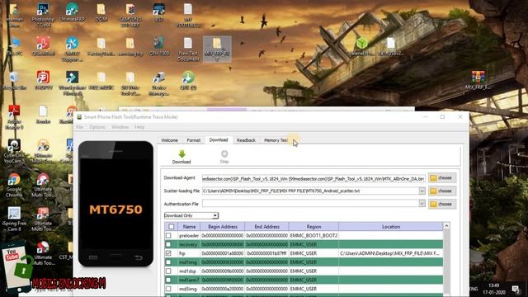Switch to the Welcome tab
This screenshot has width=528, height=297.
pyautogui.click(x=169, y=140)
